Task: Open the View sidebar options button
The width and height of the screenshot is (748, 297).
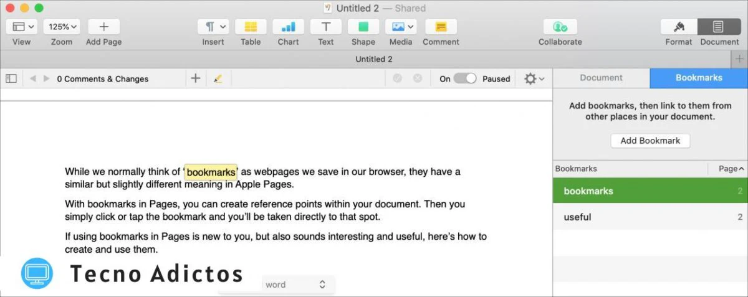Action: pyautogui.click(x=22, y=27)
